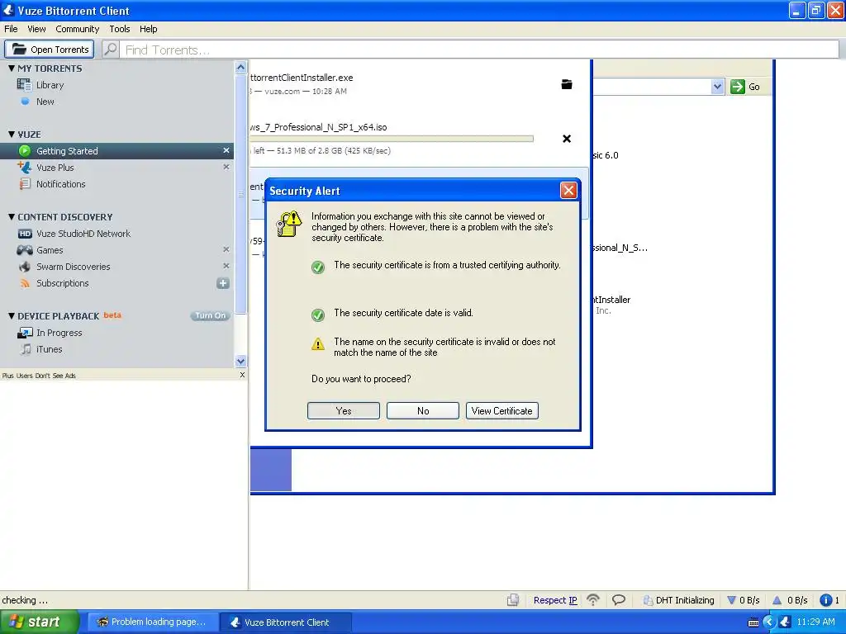Viewport: 846px width, 634px height.
Task: Click the Swarm Discoveries icon
Action: click(x=25, y=267)
